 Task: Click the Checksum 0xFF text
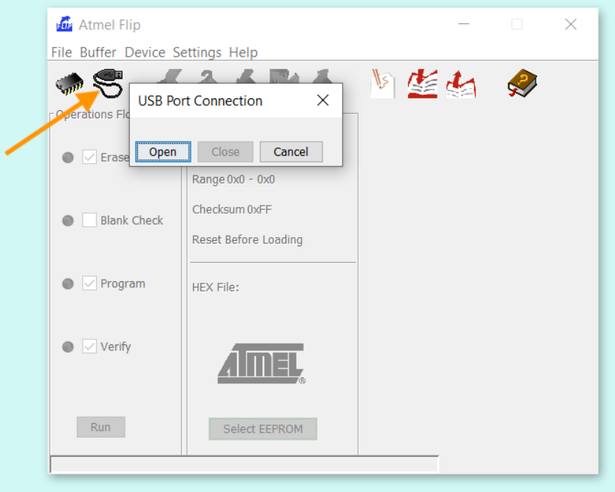tap(232, 209)
